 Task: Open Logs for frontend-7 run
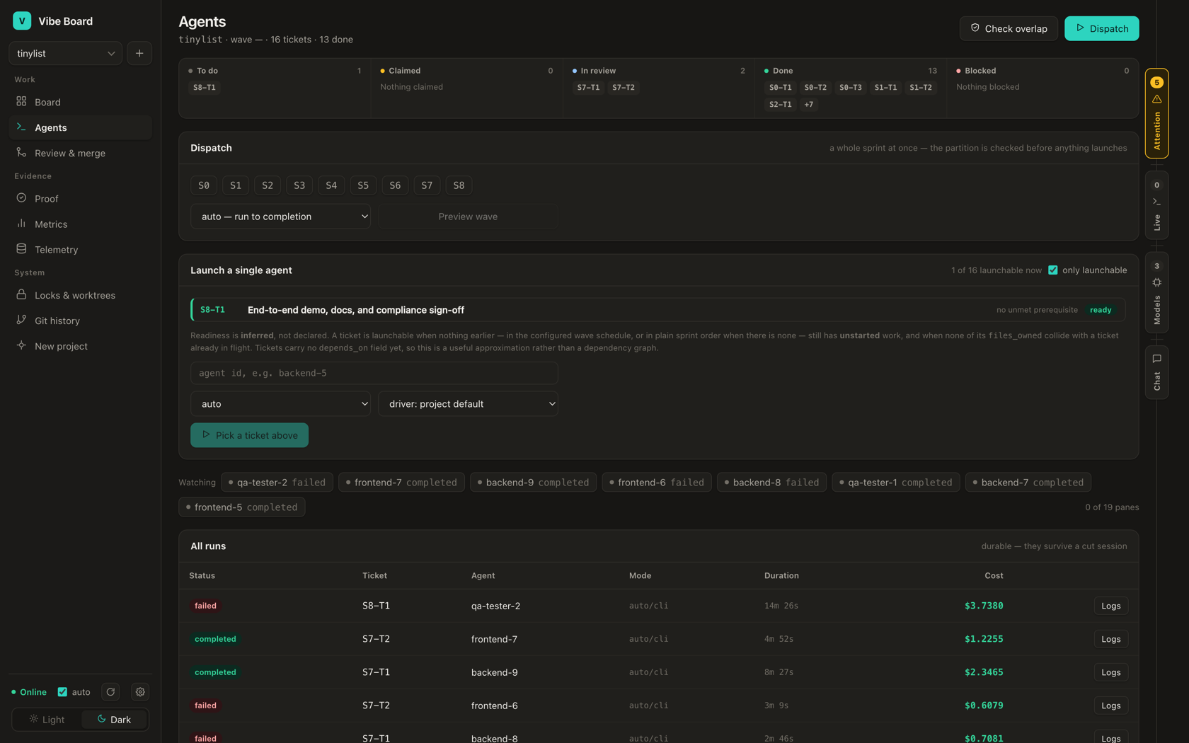(x=1110, y=639)
